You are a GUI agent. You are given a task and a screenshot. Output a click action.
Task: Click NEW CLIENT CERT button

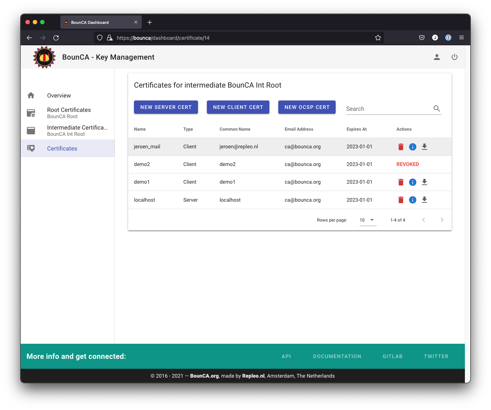[x=238, y=107]
